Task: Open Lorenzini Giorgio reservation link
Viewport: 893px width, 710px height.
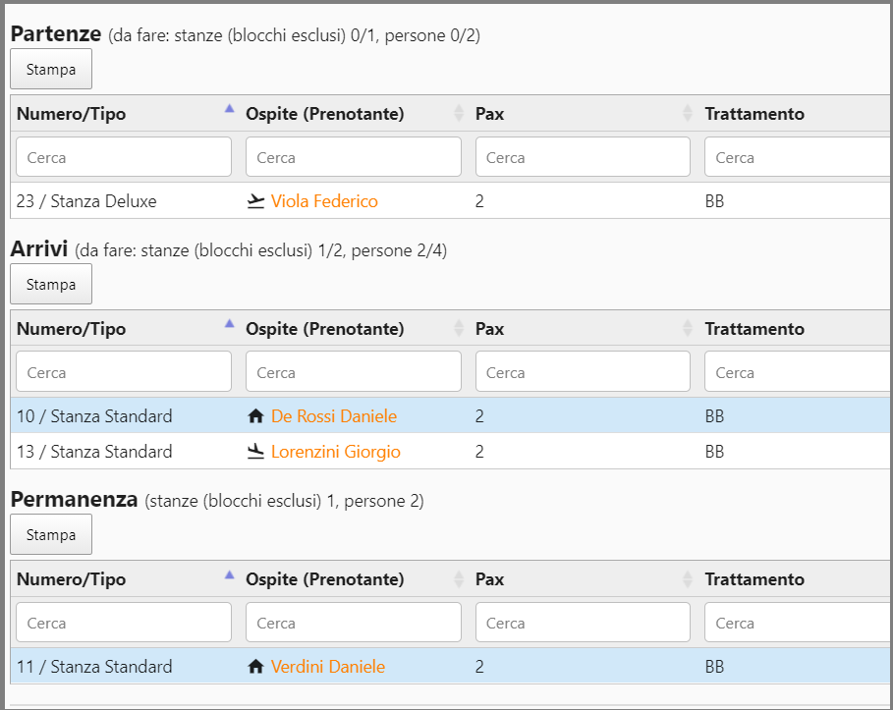Action: tap(336, 452)
